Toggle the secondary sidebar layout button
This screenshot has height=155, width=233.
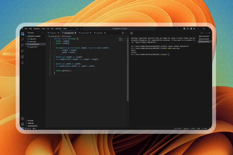(x=191, y=29)
